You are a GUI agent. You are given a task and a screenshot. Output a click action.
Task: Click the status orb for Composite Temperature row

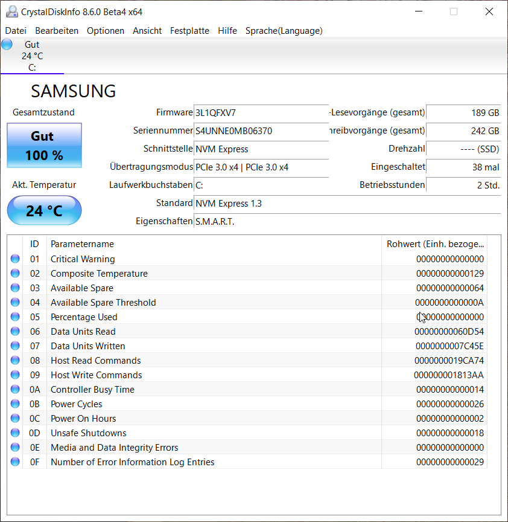15,273
